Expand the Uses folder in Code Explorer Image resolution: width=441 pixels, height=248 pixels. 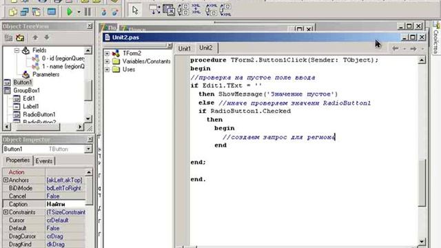pos(107,70)
